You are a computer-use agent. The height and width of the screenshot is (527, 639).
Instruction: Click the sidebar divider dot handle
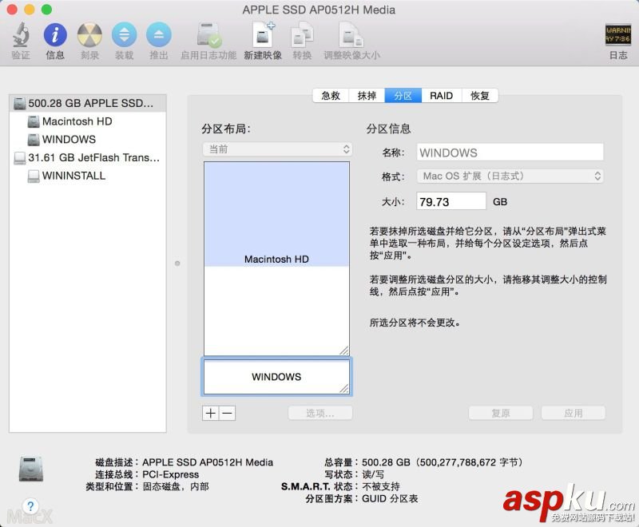177,263
